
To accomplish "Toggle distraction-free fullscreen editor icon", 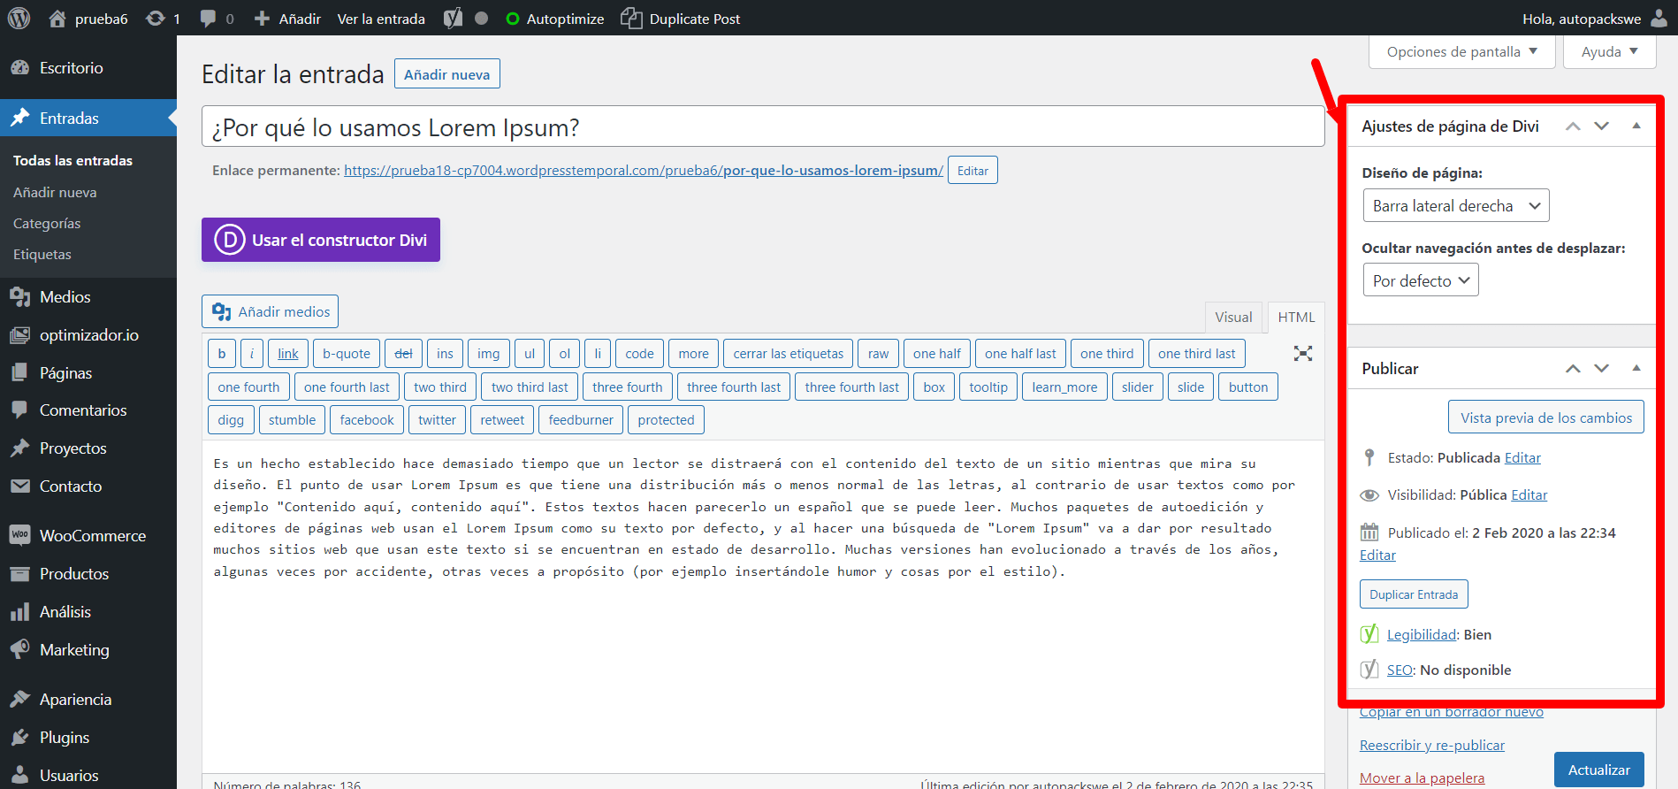I will pyautogui.click(x=1302, y=353).
